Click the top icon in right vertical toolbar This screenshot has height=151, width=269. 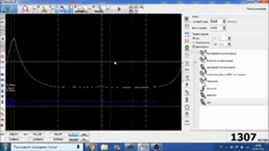(x=187, y=18)
